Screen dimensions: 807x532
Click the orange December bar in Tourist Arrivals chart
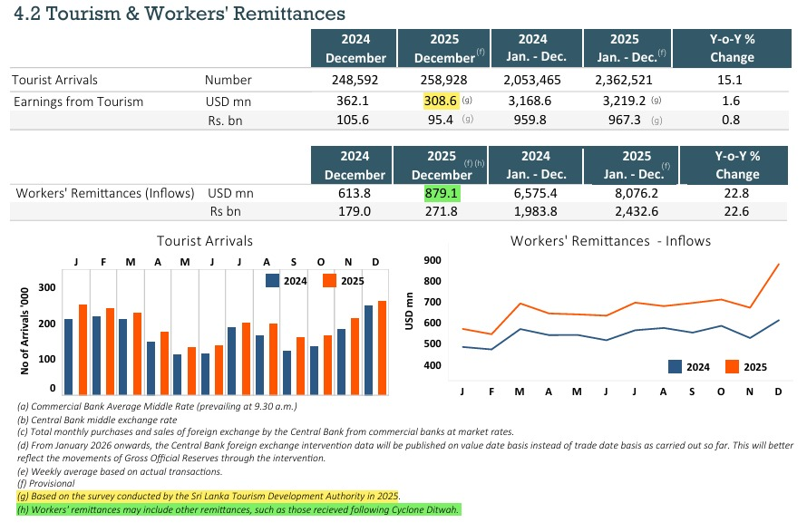pos(383,347)
